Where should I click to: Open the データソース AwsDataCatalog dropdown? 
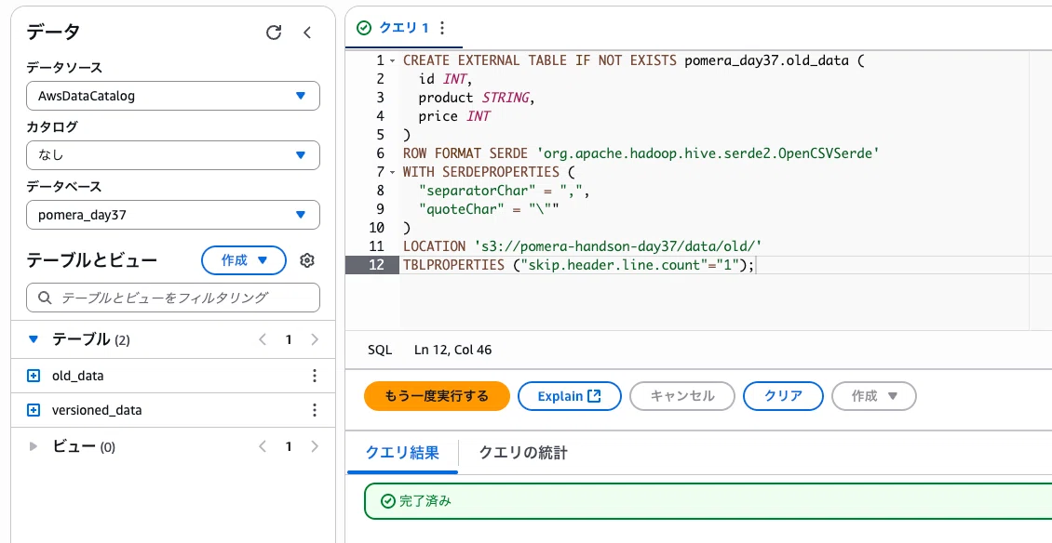[x=173, y=96]
